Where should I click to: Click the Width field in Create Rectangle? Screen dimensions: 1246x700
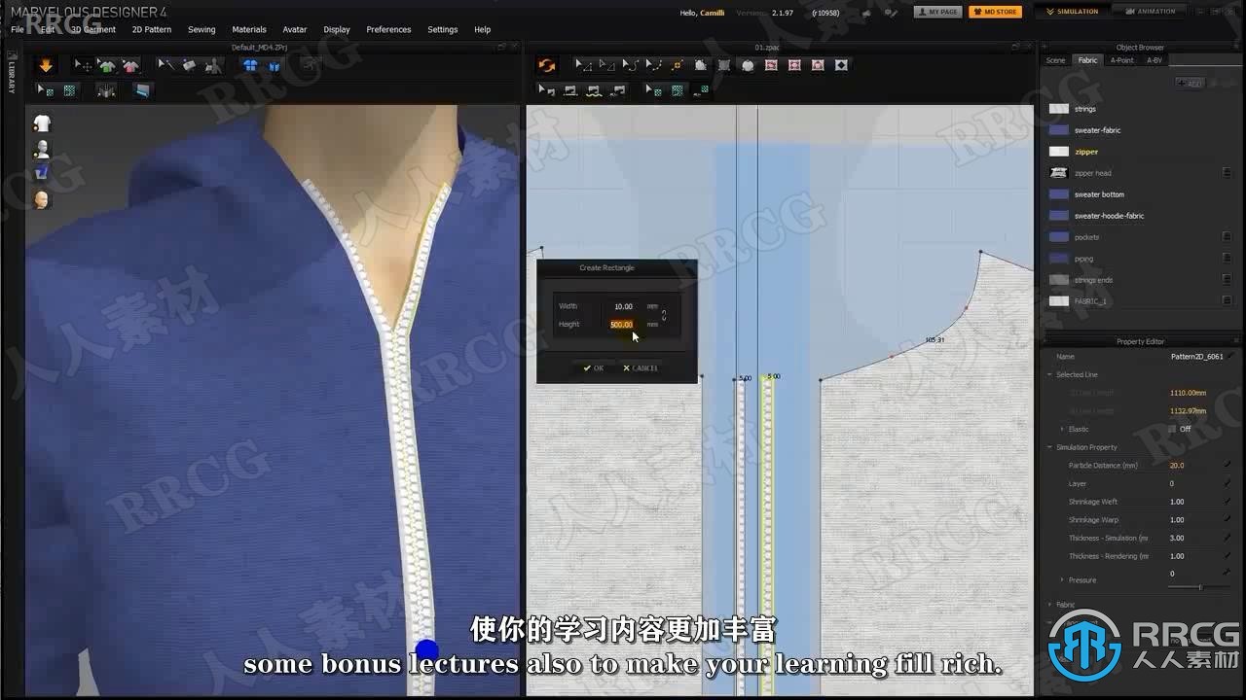623,306
